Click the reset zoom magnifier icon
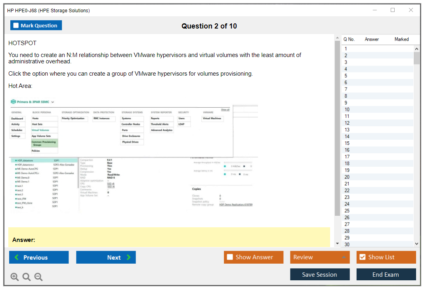 pos(27,277)
